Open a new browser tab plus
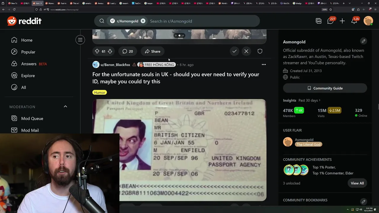Screen dimensions: 379x213 coord(344,3)
